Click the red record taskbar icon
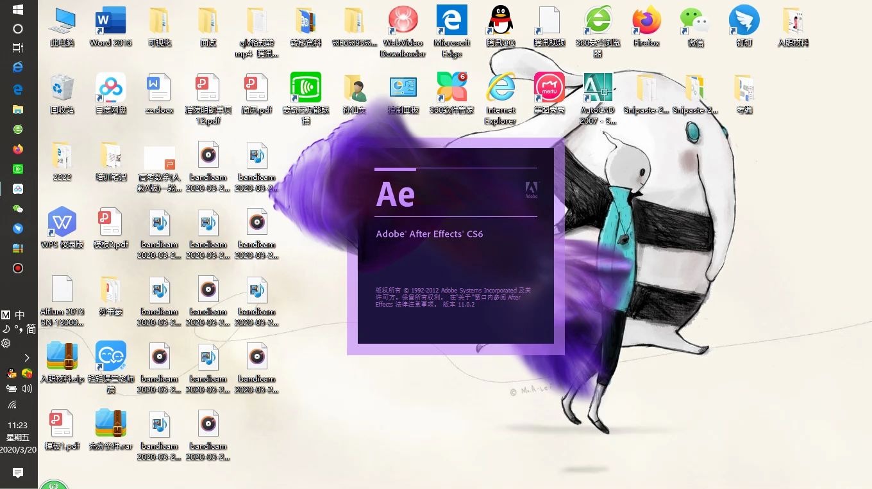Screen dimensions: 872x489 click(x=18, y=268)
